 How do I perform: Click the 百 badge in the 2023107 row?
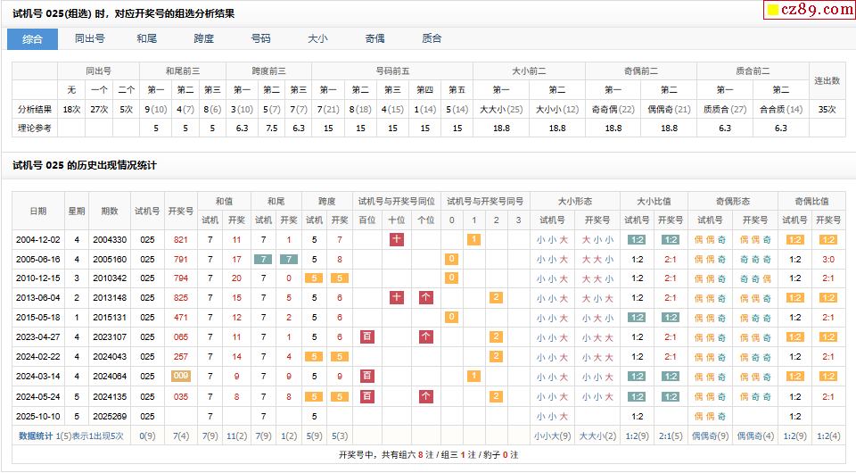366,336
